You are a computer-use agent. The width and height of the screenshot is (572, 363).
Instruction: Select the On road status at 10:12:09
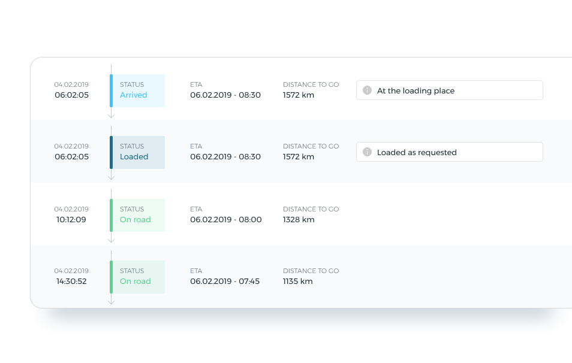point(138,215)
